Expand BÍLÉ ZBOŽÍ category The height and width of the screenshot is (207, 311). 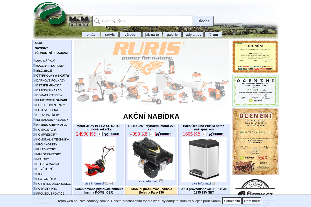click(x=34, y=71)
